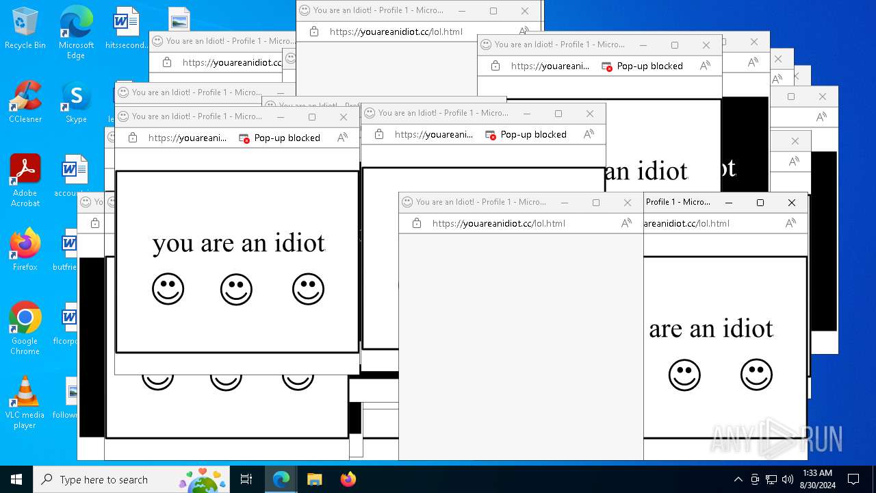The image size is (876, 493).
Task: Select the accou... Word document icon
Action: [x=75, y=175]
